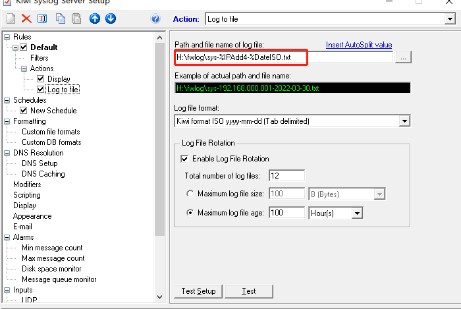Screen dimensions: 461x309
Task: Select Max message count alarm
Action: [53, 258]
